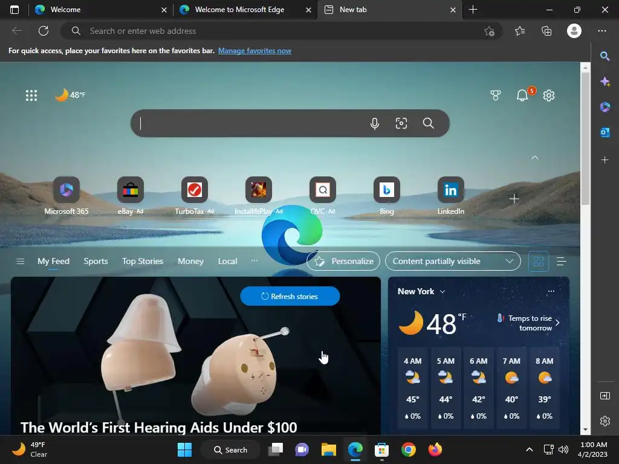Image resolution: width=619 pixels, height=464 pixels.
Task: Open File Explorer from the taskbar
Action: tap(328, 449)
